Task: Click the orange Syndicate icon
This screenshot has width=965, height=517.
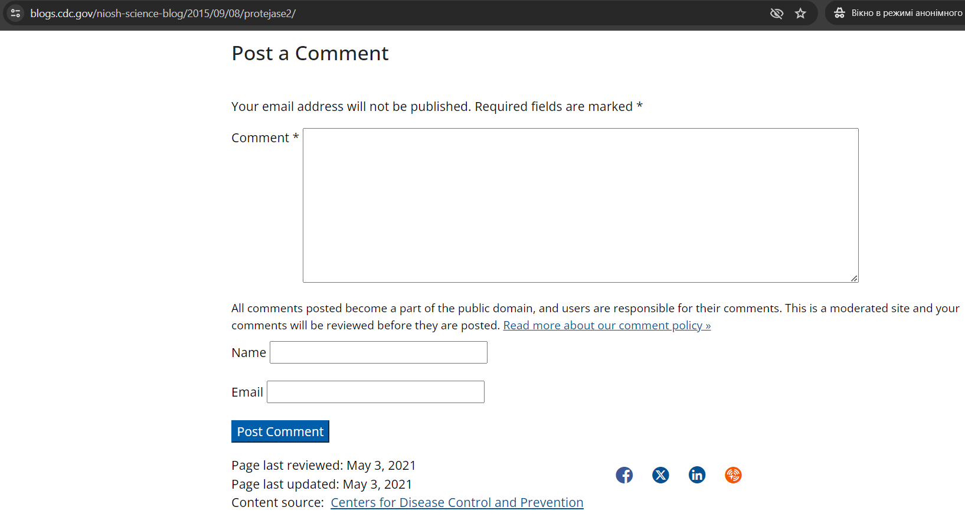Action: pos(733,475)
